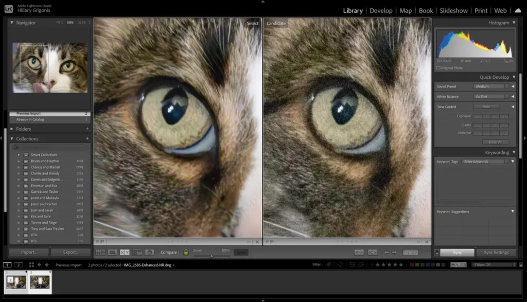Select the Loupe view icon
The width and height of the screenshot is (527, 302).
(x=112, y=252)
